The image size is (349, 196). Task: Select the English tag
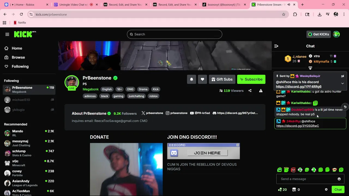coord(107,89)
